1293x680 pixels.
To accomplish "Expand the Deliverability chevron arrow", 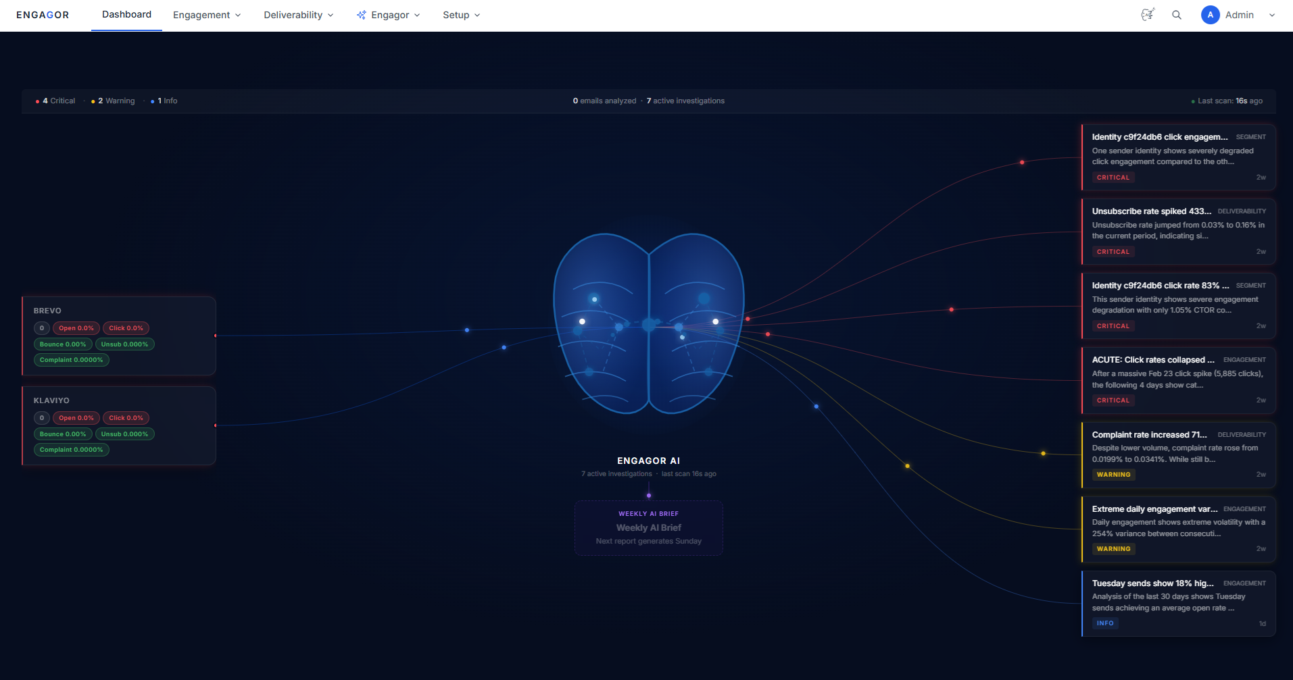I will (331, 16).
